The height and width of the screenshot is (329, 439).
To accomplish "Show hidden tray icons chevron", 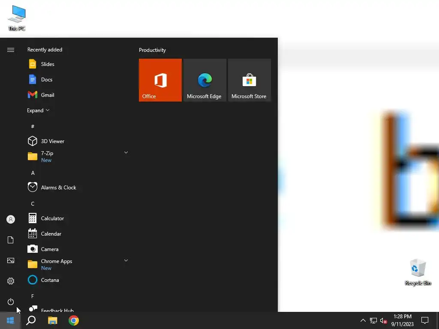I will [363, 320].
